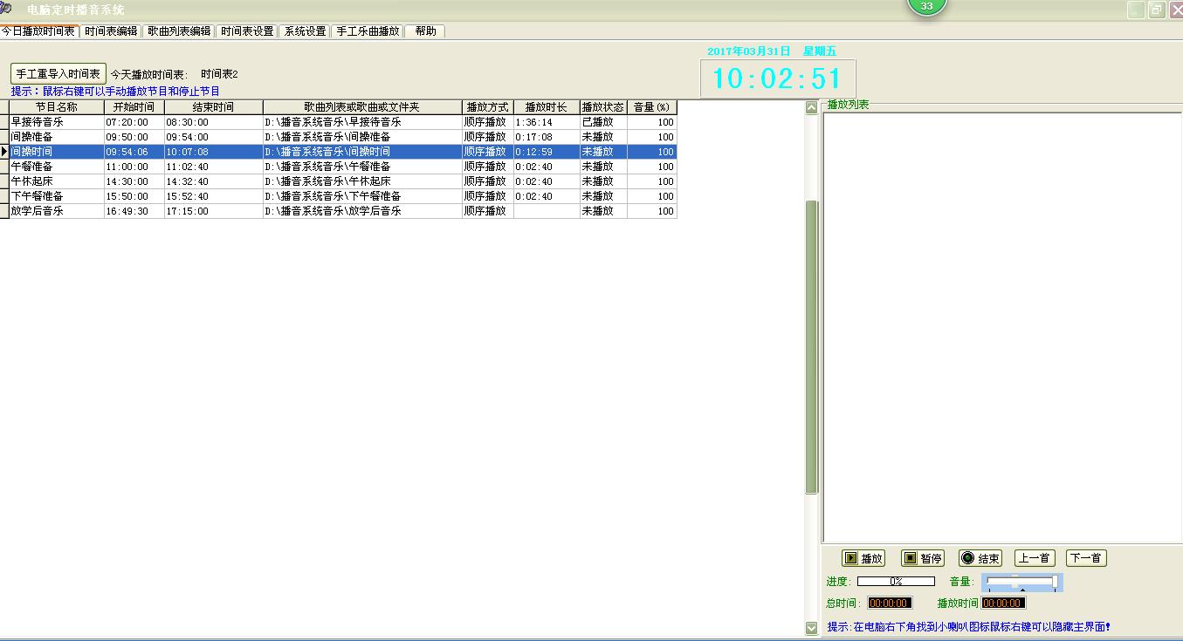Click the 音量 (%) column header

(x=652, y=107)
